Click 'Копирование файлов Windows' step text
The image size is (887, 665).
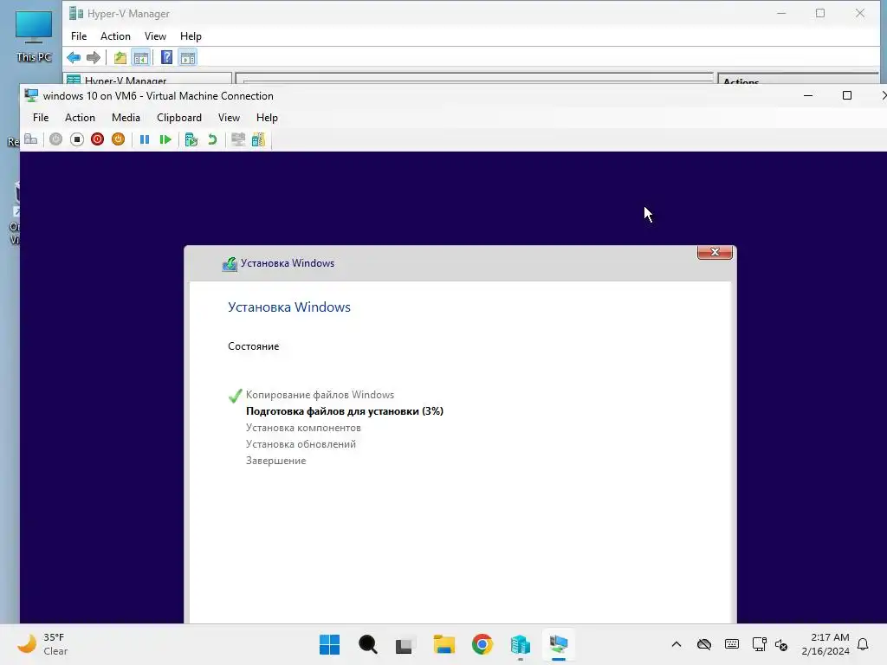(x=320, y=395)
